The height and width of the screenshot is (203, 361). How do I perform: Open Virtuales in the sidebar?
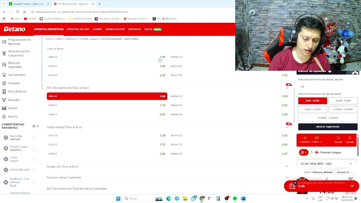click(14, 100)
